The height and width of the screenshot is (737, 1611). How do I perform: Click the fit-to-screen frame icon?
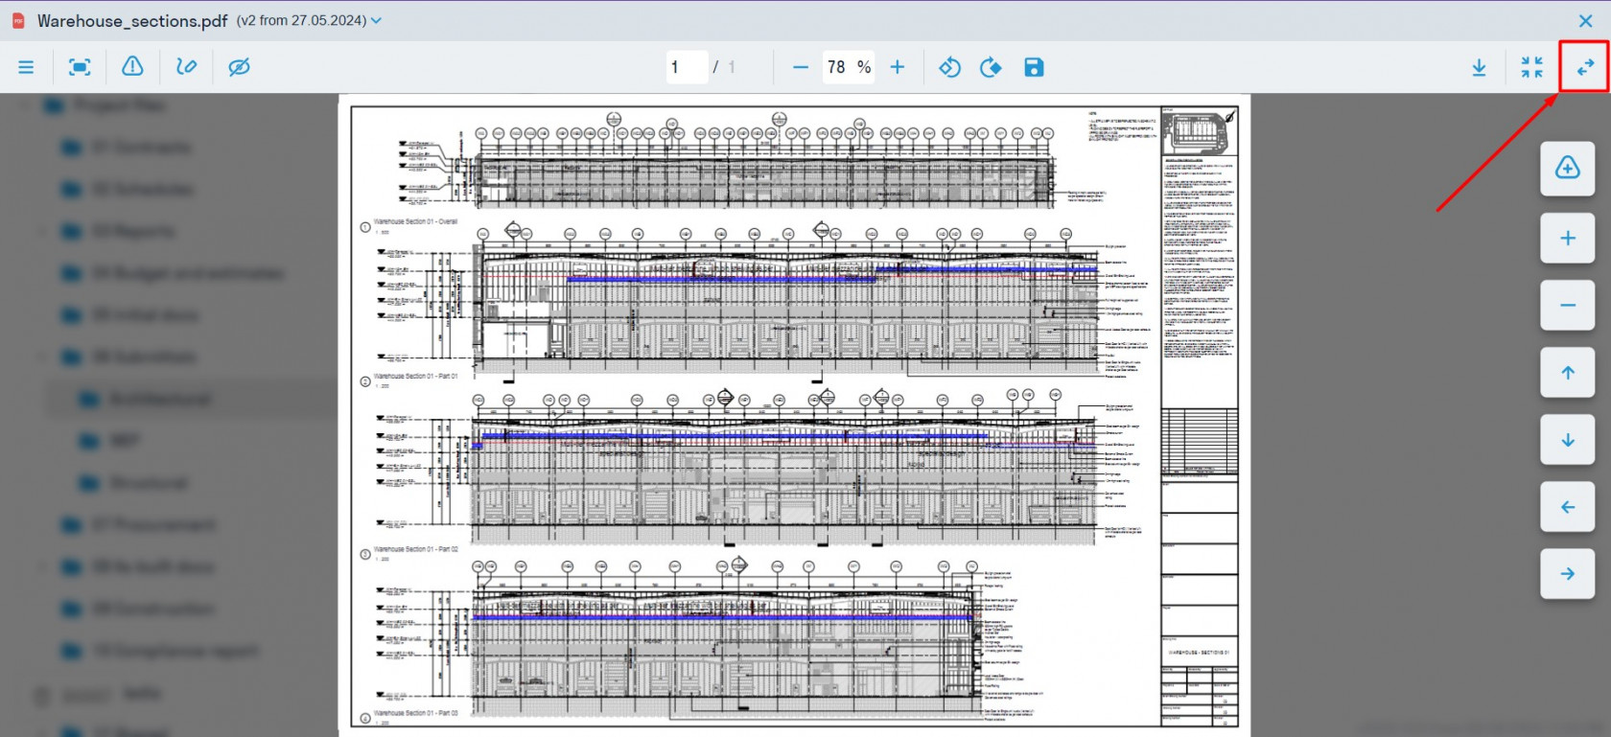[80, 67]
